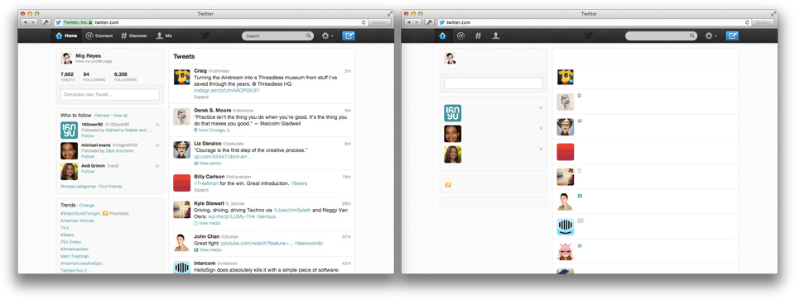
Task: Click the Find friends link
Action: pos(110,187)
